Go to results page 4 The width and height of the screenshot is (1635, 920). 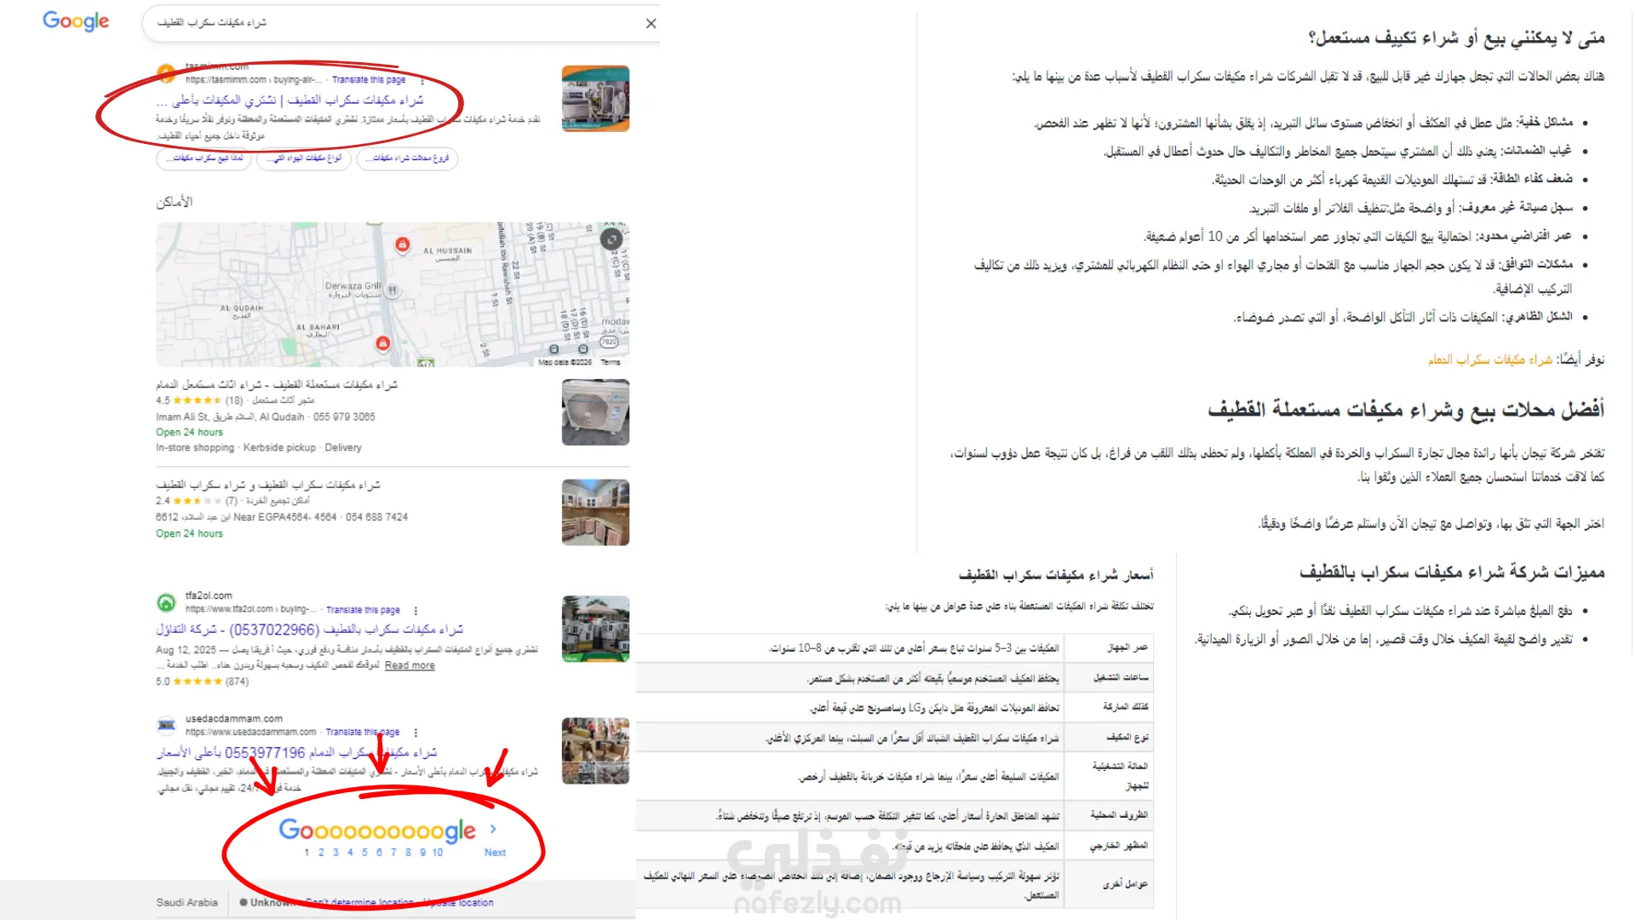coord(350,853)
